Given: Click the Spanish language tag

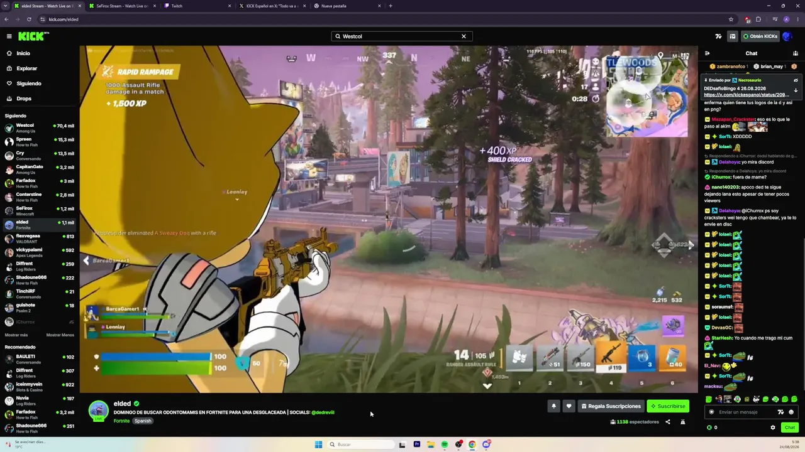Looking at the screenshot, I should 143,421.
